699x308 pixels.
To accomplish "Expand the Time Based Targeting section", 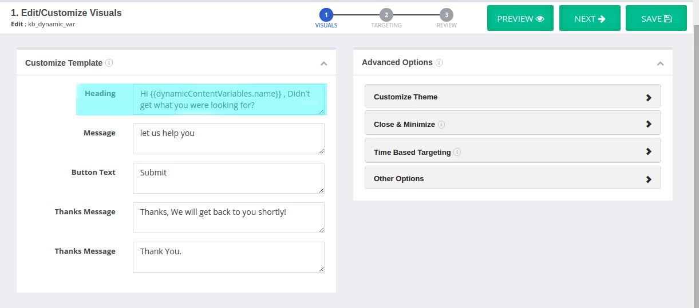I will (x=513, y=150).
